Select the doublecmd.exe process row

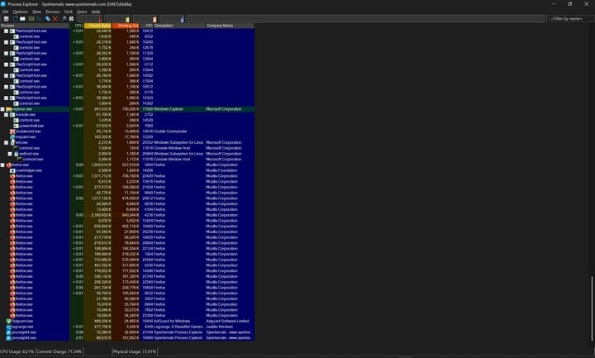click(127, 131)
